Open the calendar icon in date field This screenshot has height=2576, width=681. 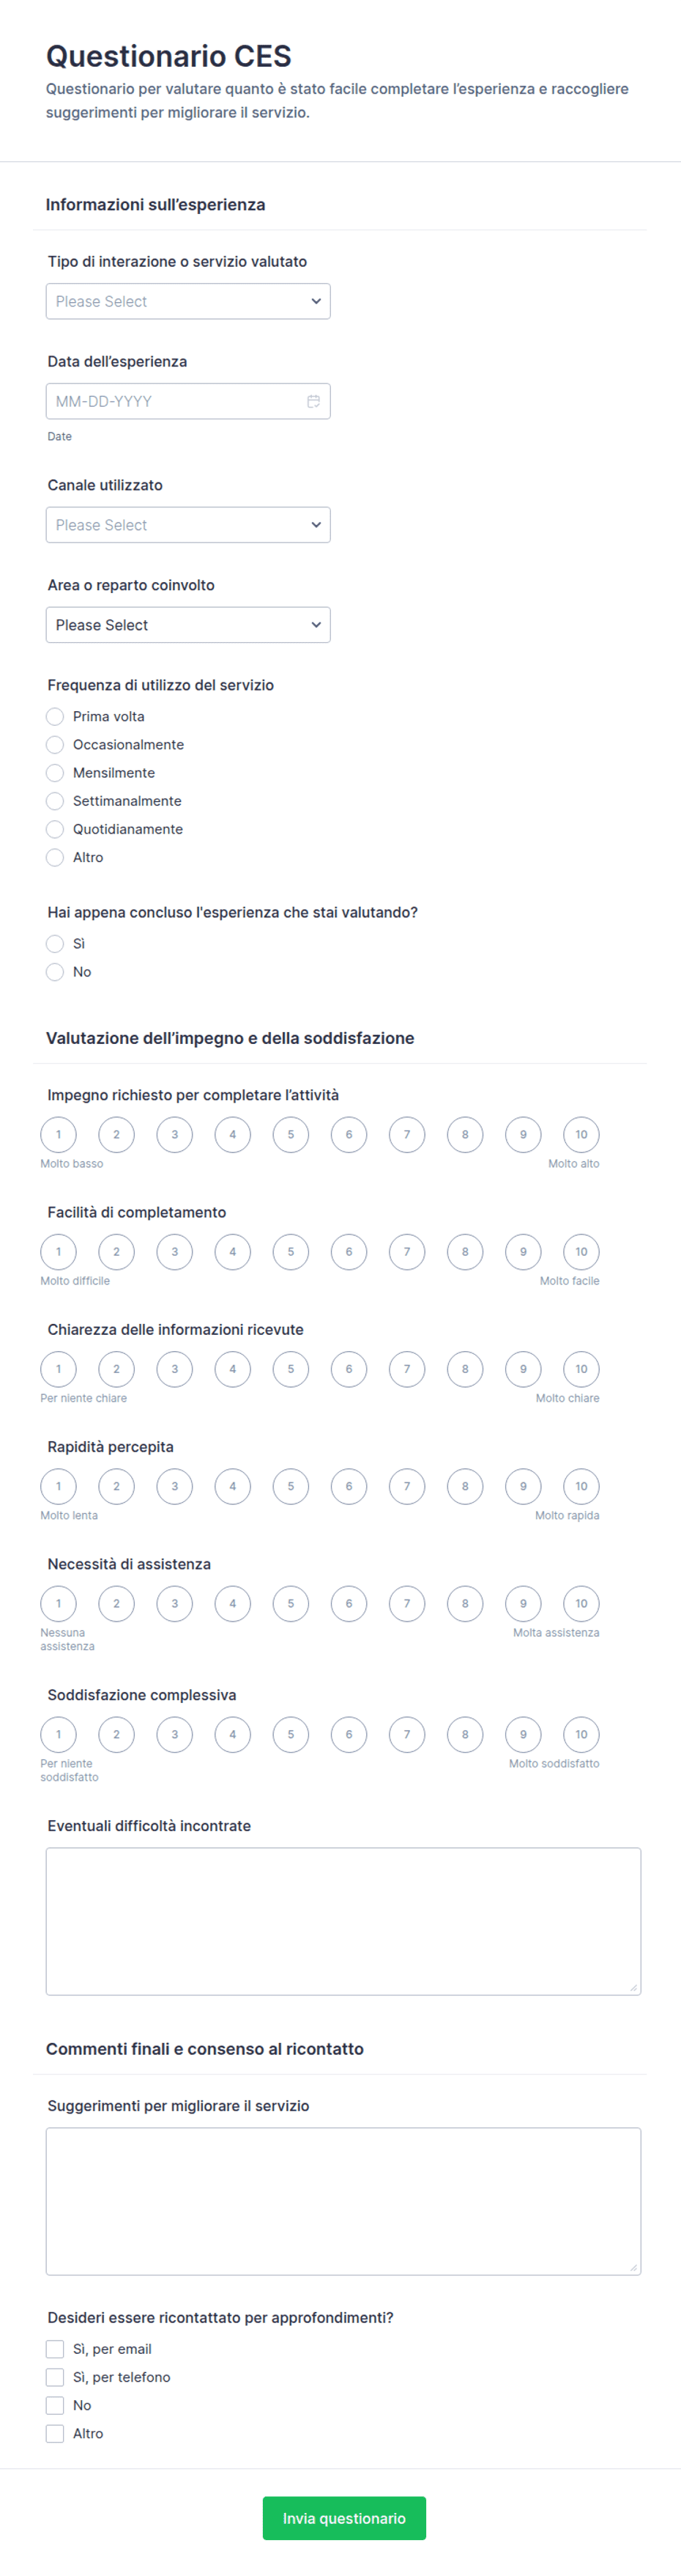point(313,401)
